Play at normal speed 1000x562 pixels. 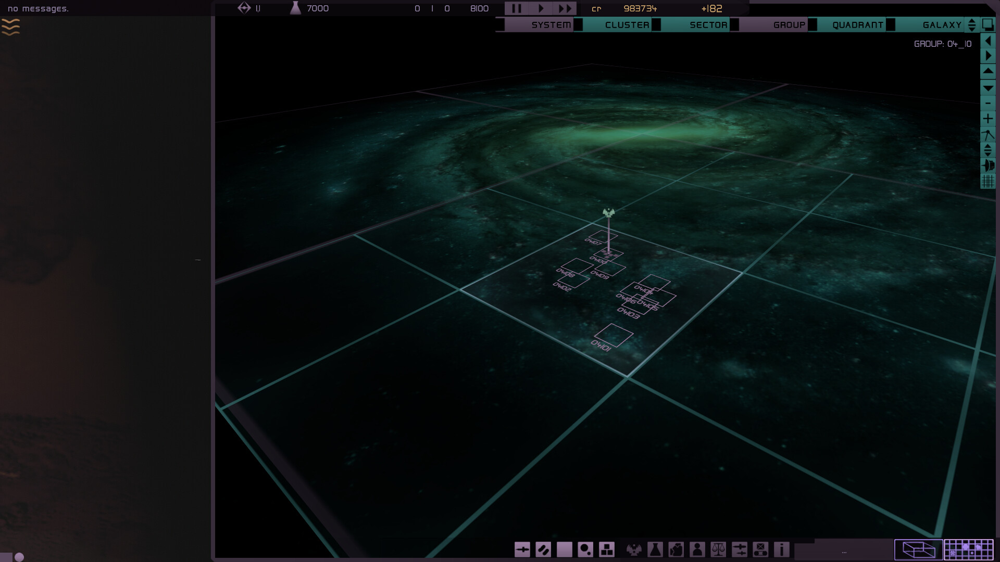click(x=541, y=8)
